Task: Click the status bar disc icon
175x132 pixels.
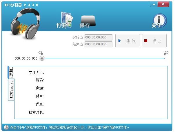Action: [x=6, y=127]
